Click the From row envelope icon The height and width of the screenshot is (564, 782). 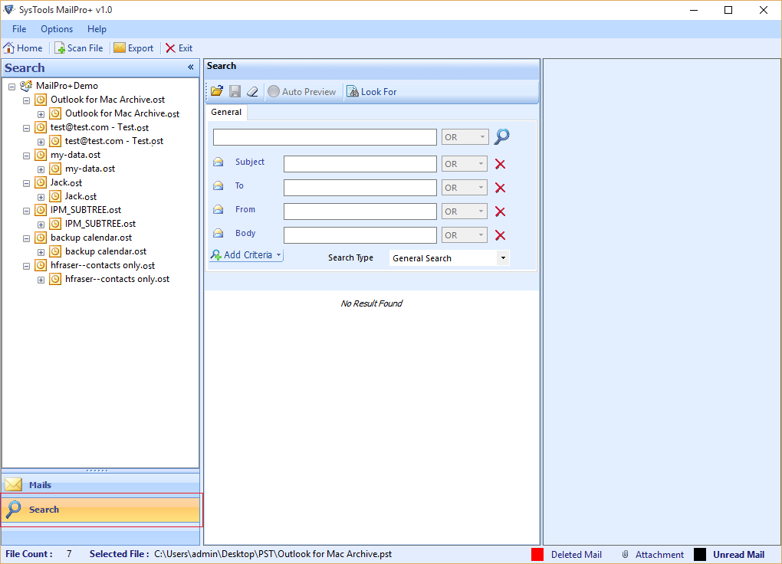pyautogui.click(x=219, y=209)
